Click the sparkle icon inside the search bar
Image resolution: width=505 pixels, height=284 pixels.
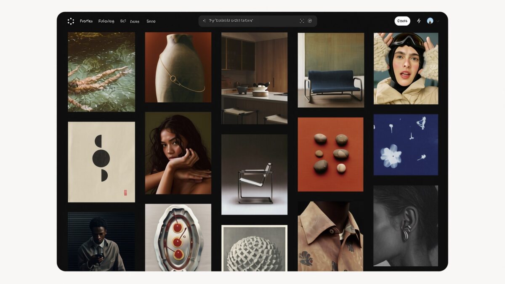[x=205, y=21]
